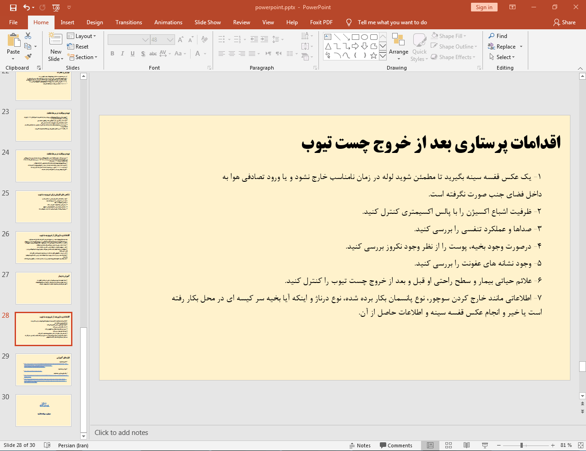Clear all formatting
Viewport: 586px width, 451px height.
pos(205,40)
